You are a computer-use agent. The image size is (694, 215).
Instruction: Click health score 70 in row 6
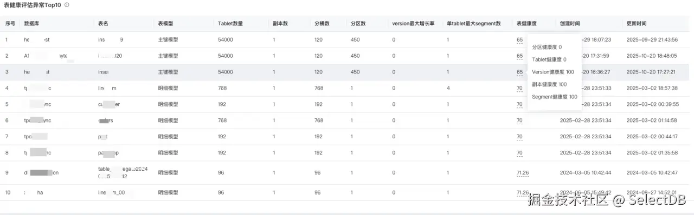[x=519, y=120]
